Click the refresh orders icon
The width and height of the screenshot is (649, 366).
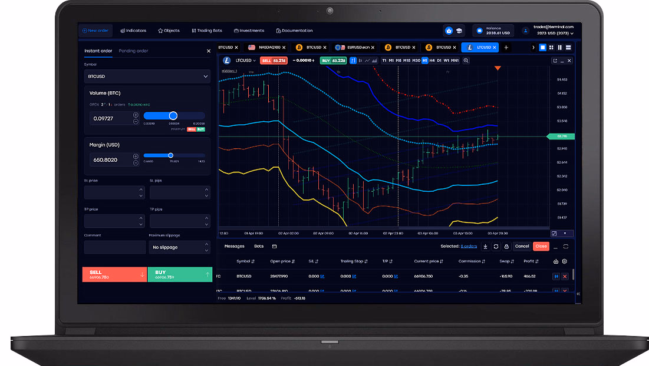[x=496, y=246]
